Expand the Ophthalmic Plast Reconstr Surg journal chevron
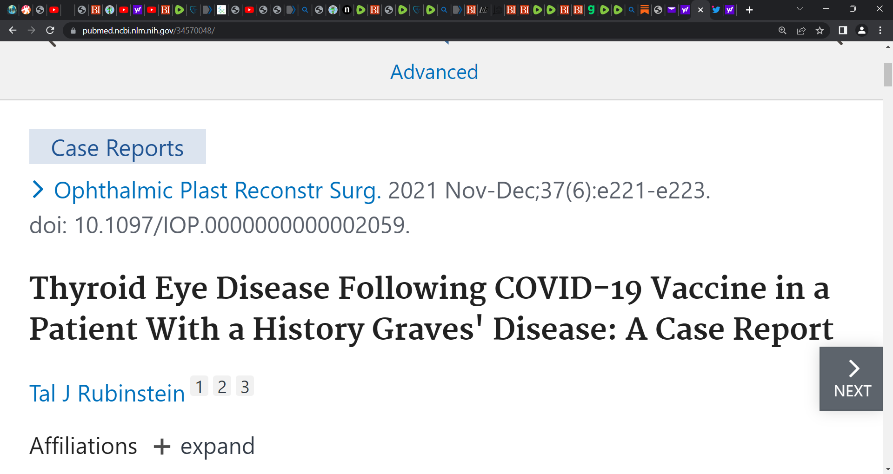893x474 pixels. tap(38, 190)
